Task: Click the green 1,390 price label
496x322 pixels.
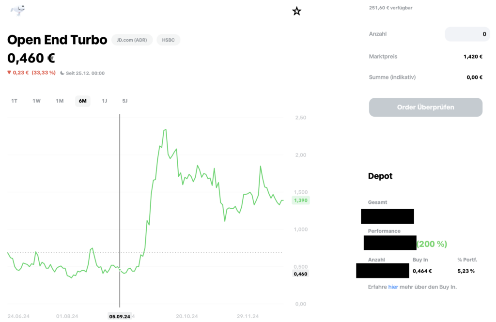Action: (300, 200)
